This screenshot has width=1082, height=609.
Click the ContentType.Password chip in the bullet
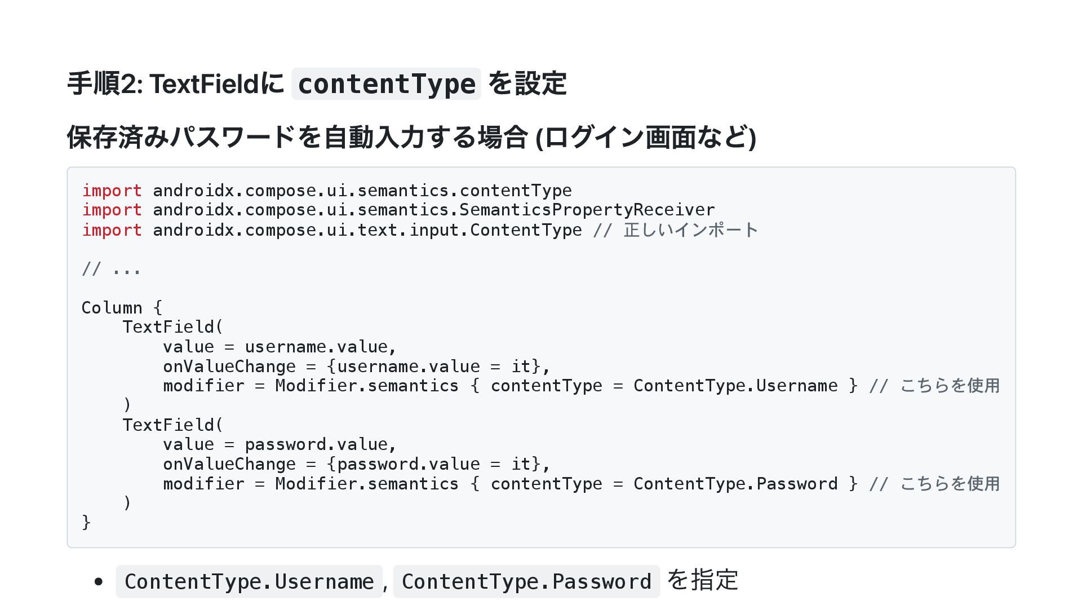[526, 581]
